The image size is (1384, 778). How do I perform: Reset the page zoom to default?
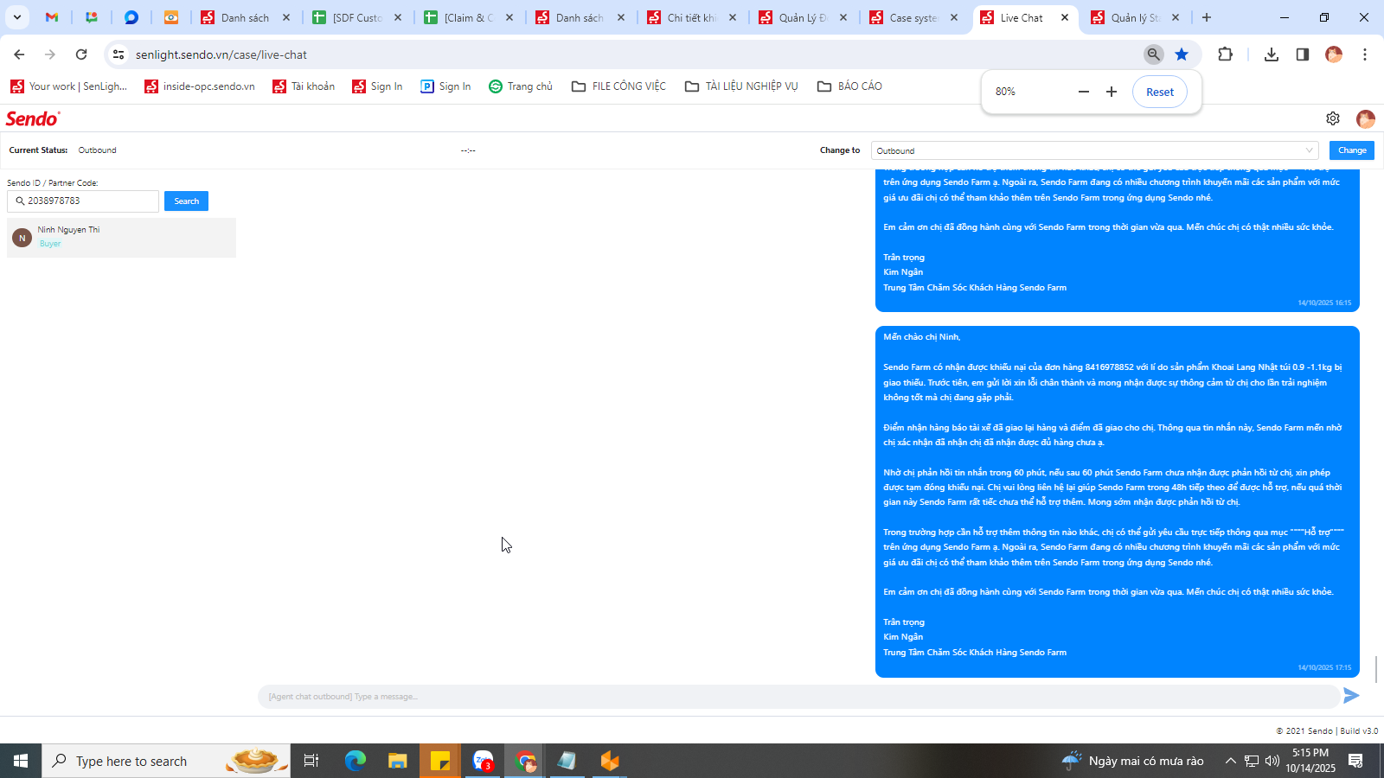pyautogui.click(x=1160, y=92)
